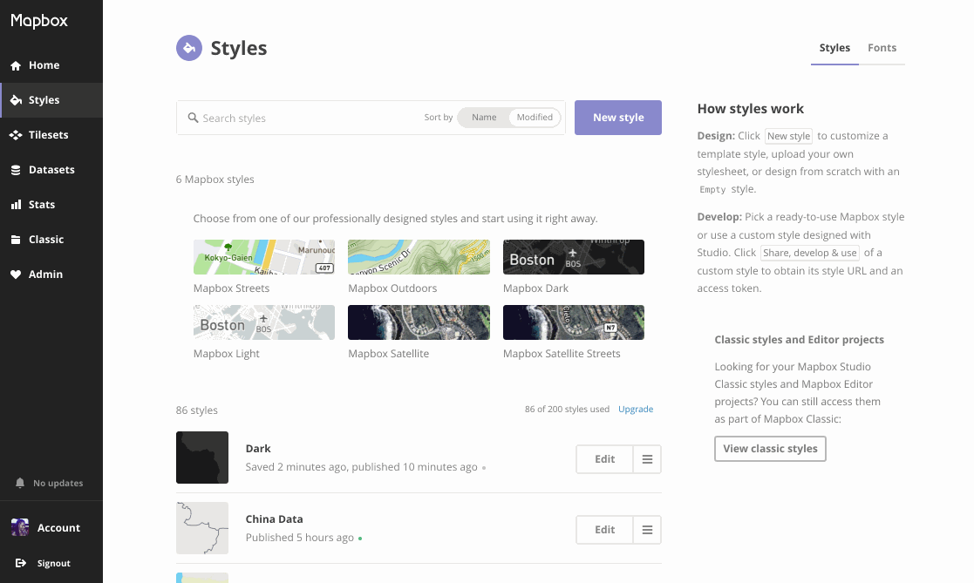Click the Mapbox logo
974x583 pixels.
click(x=39, y=21)
